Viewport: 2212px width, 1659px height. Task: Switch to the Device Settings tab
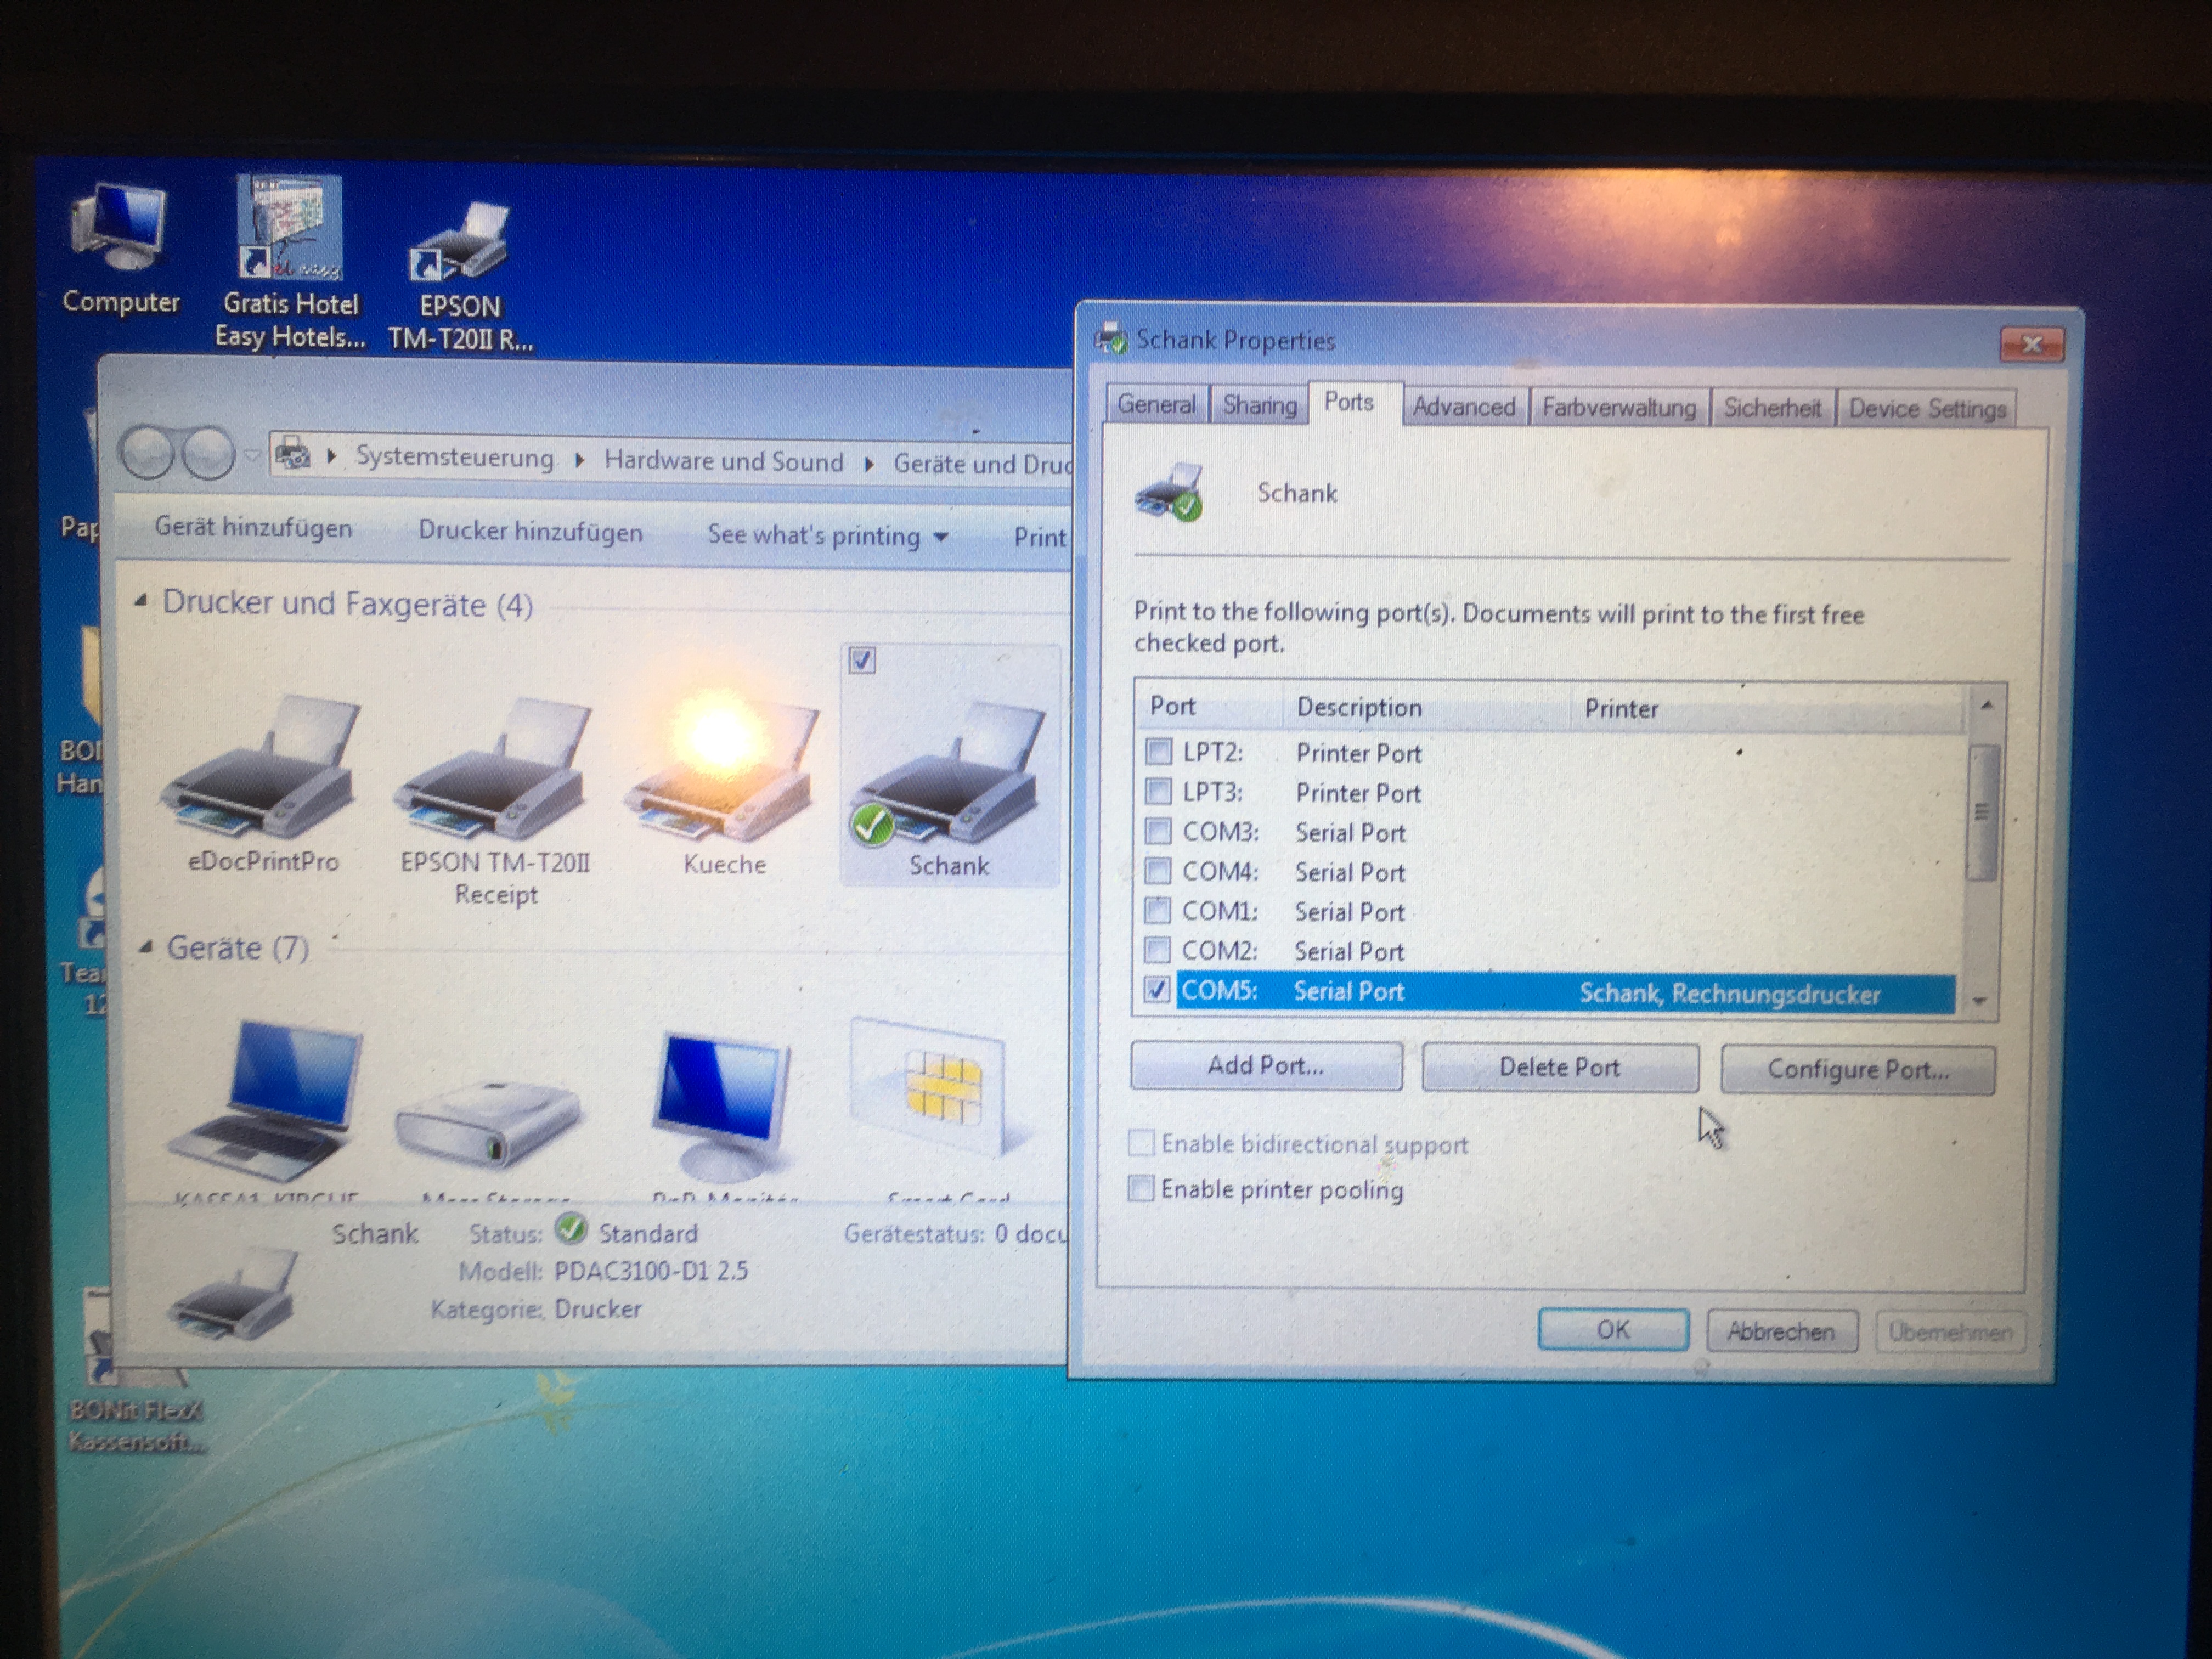point(1927,409)
